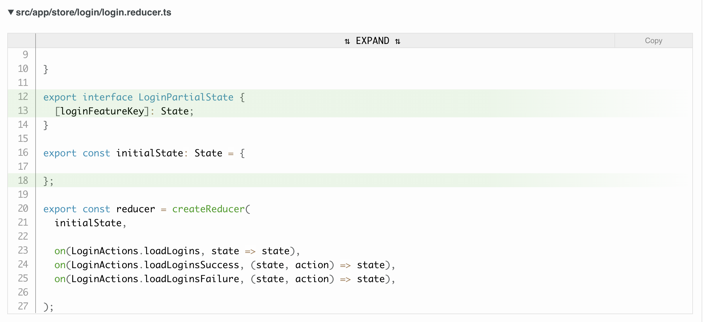
Task: Click line number 12 in the gutter
Action: (23, 97)
